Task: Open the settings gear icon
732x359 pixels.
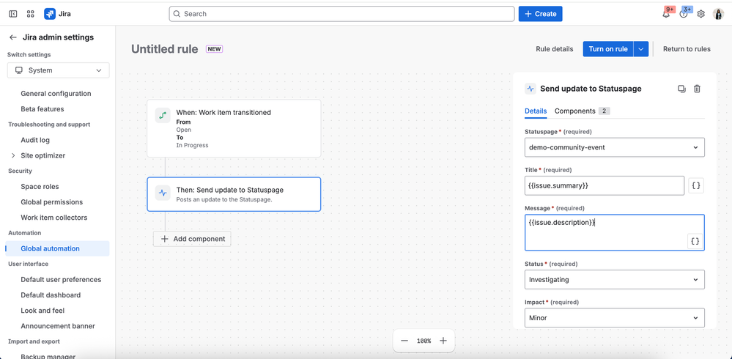Action: 700,14
